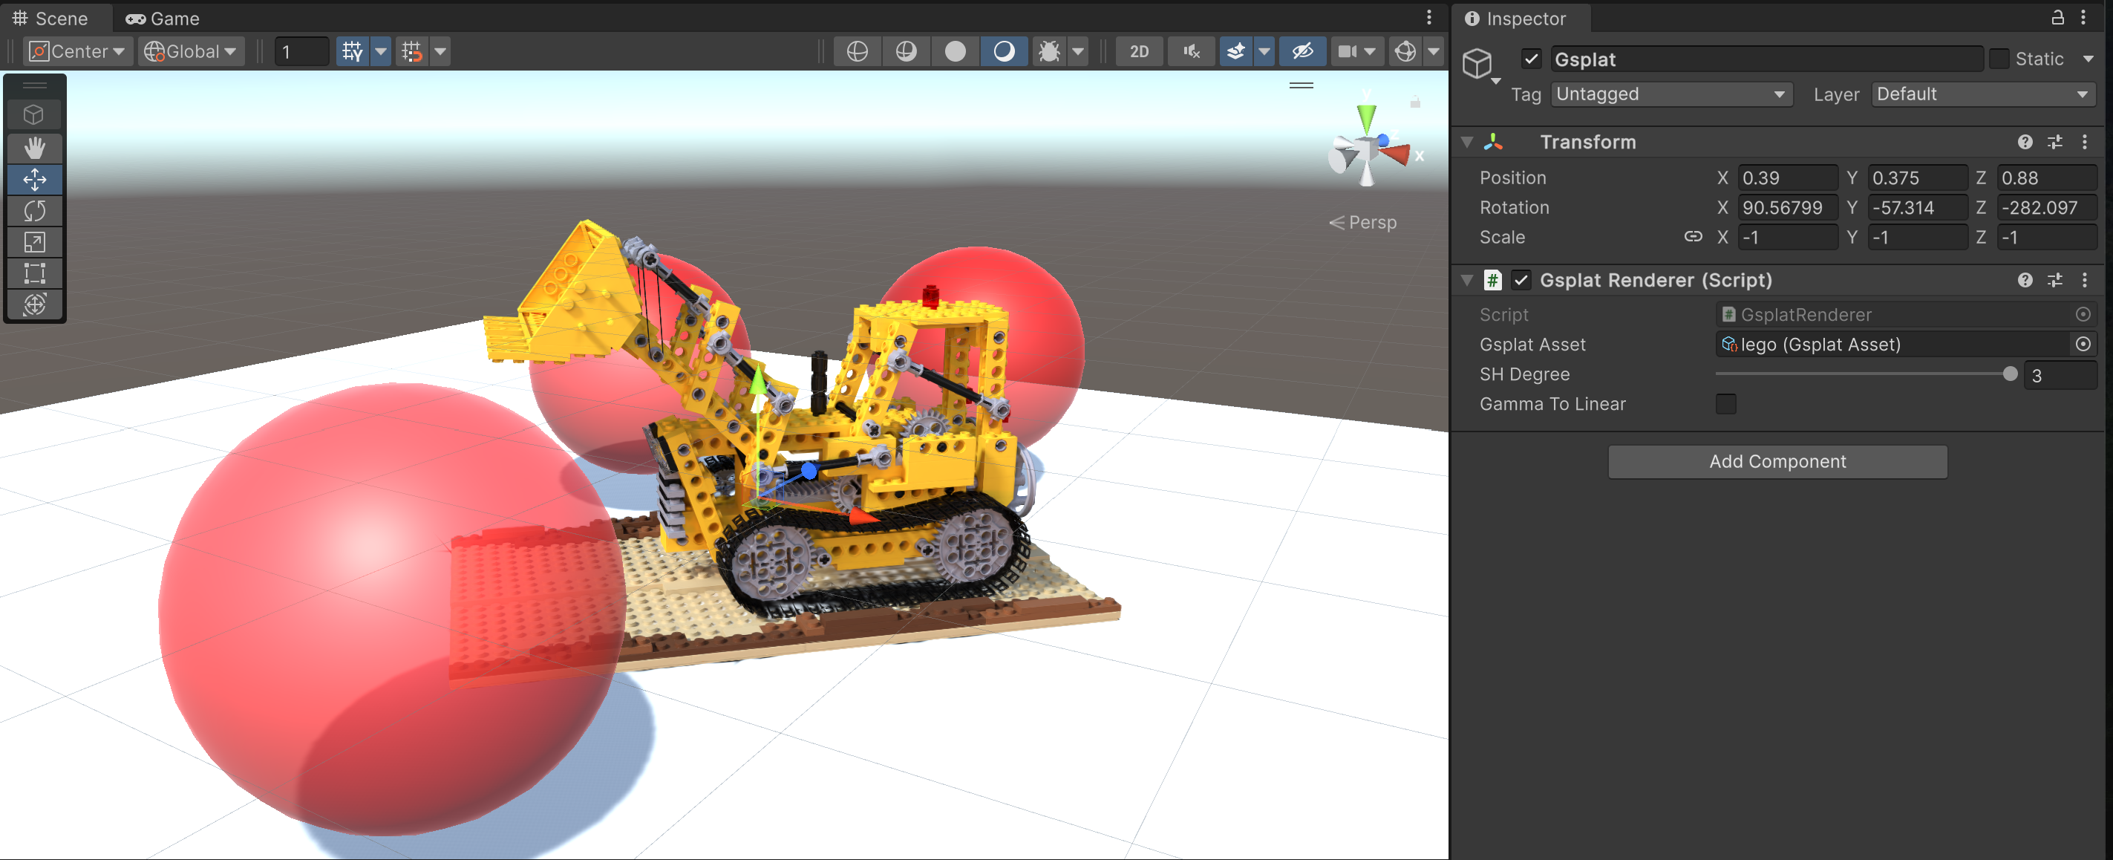Screen dimensions: 2113x860
Task: Select the Scale tool
Action: tap(34, 242)
